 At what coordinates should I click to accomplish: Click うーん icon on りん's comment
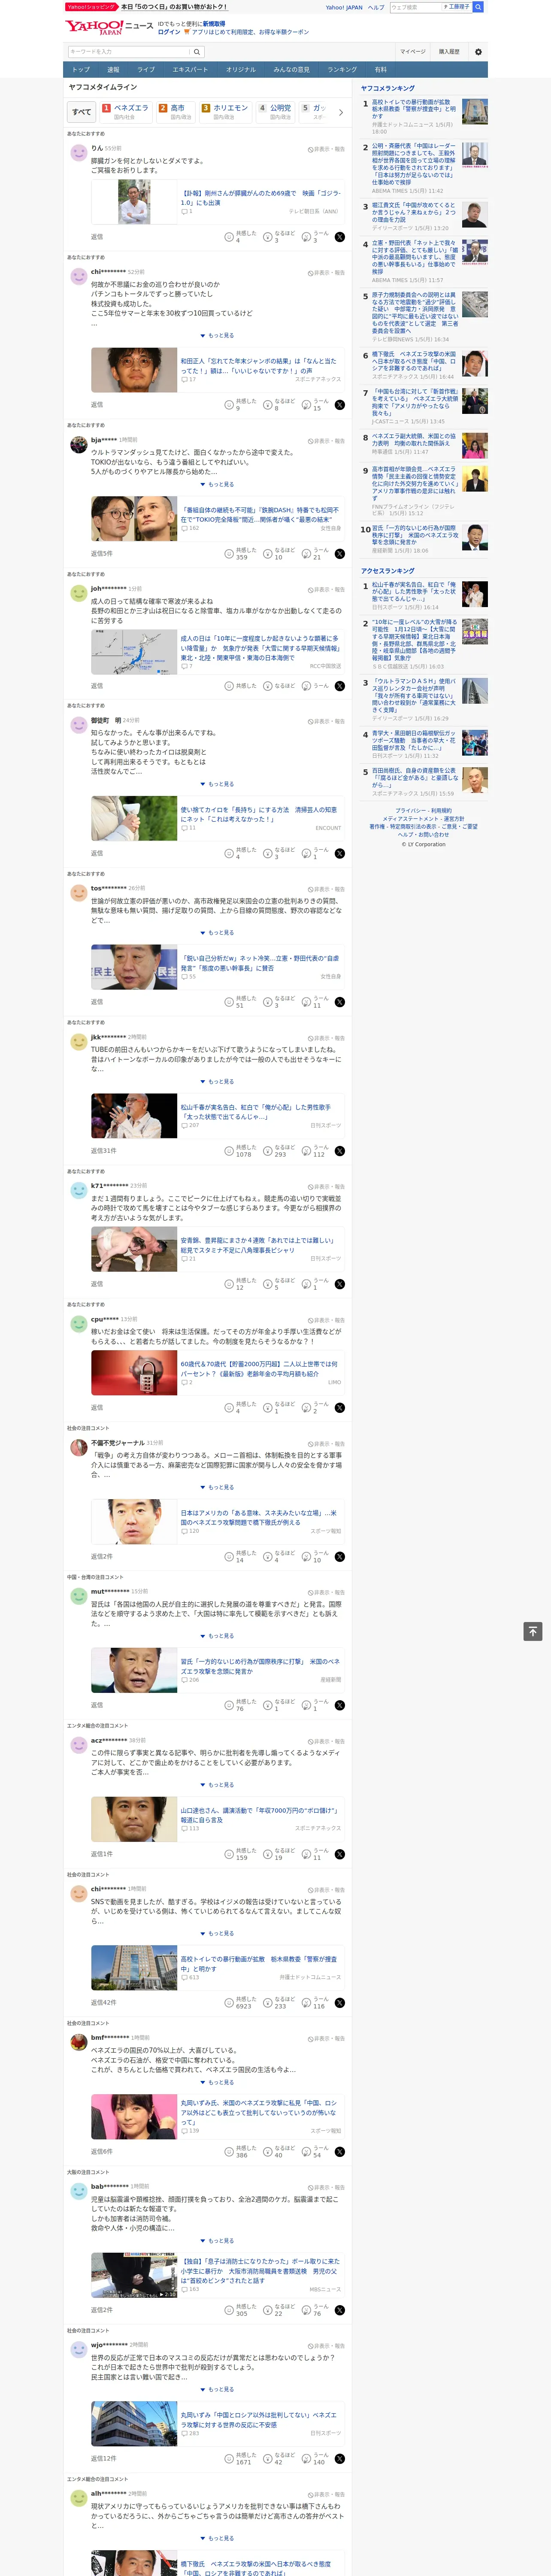307,237
